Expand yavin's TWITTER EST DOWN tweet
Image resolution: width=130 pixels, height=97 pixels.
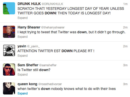click(x=23, y=56)
